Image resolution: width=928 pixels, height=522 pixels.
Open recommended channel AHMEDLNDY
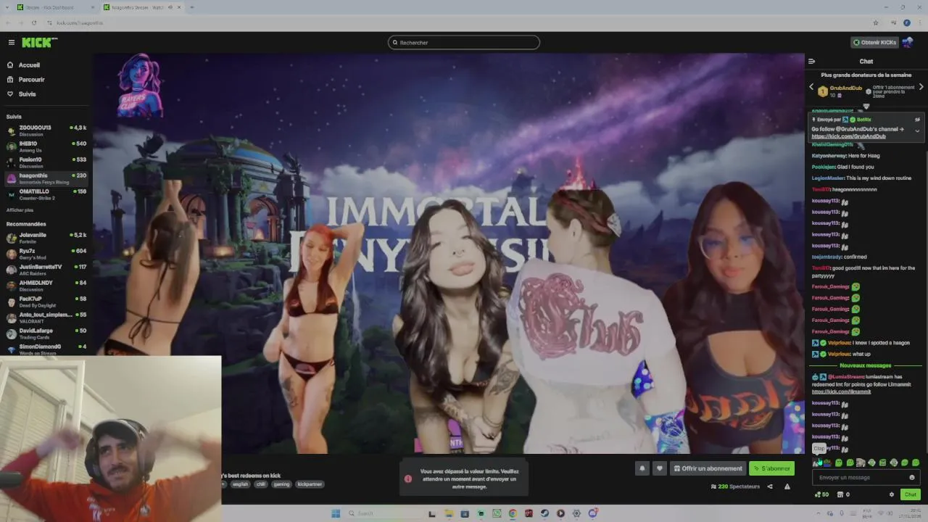[46, 286]
